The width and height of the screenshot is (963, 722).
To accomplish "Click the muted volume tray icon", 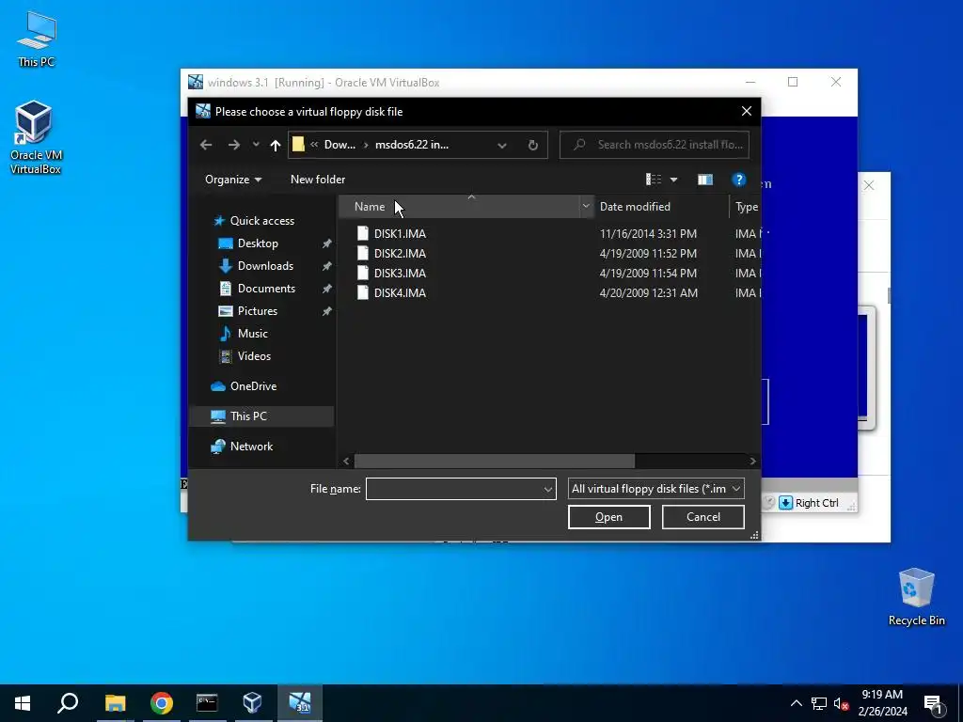I will [841, 703].
